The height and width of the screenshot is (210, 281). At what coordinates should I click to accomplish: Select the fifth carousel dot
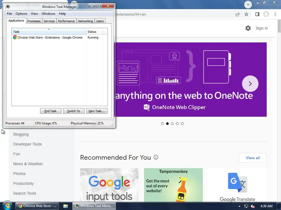click(182, 124)
